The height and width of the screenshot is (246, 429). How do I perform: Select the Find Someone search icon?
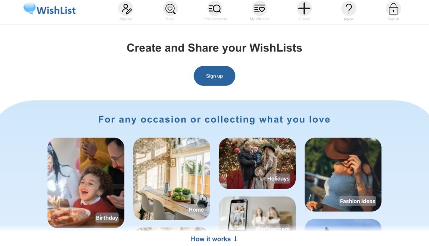pos(215,9)
